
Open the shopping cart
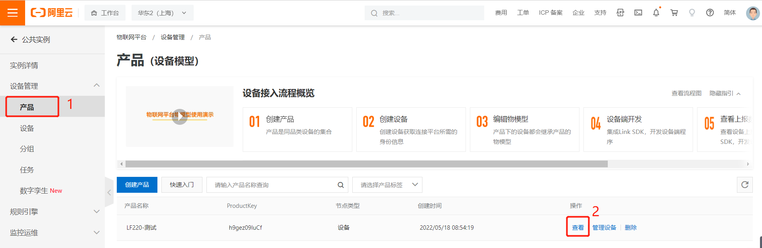[x=674, y=13]
